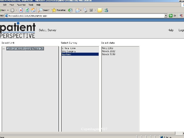Open the Edit menu
184x138 pixels.
click(x=5, y=5)
